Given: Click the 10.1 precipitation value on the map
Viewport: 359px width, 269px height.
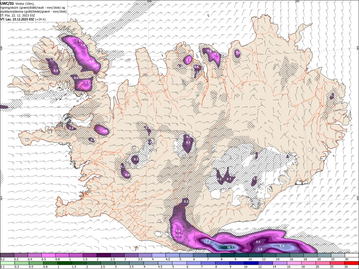Looking at the screenshot, I should coord(230,247).
